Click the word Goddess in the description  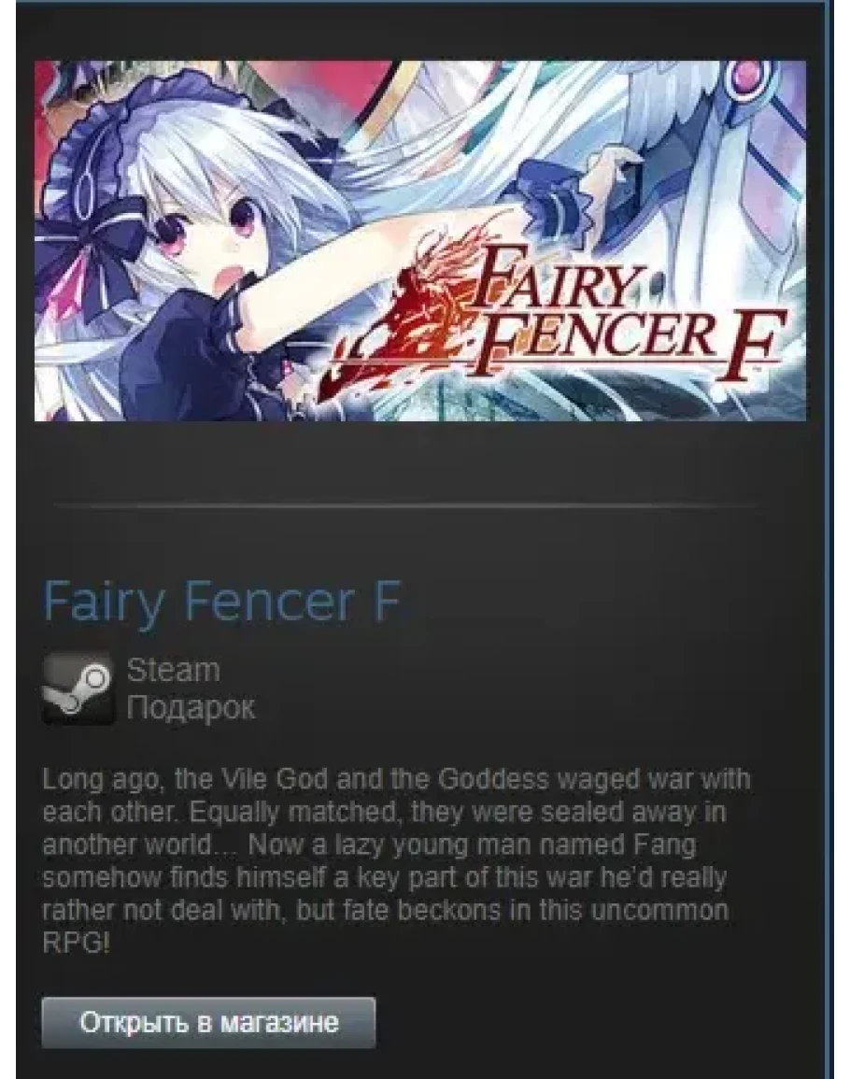(x=492, y=779)
